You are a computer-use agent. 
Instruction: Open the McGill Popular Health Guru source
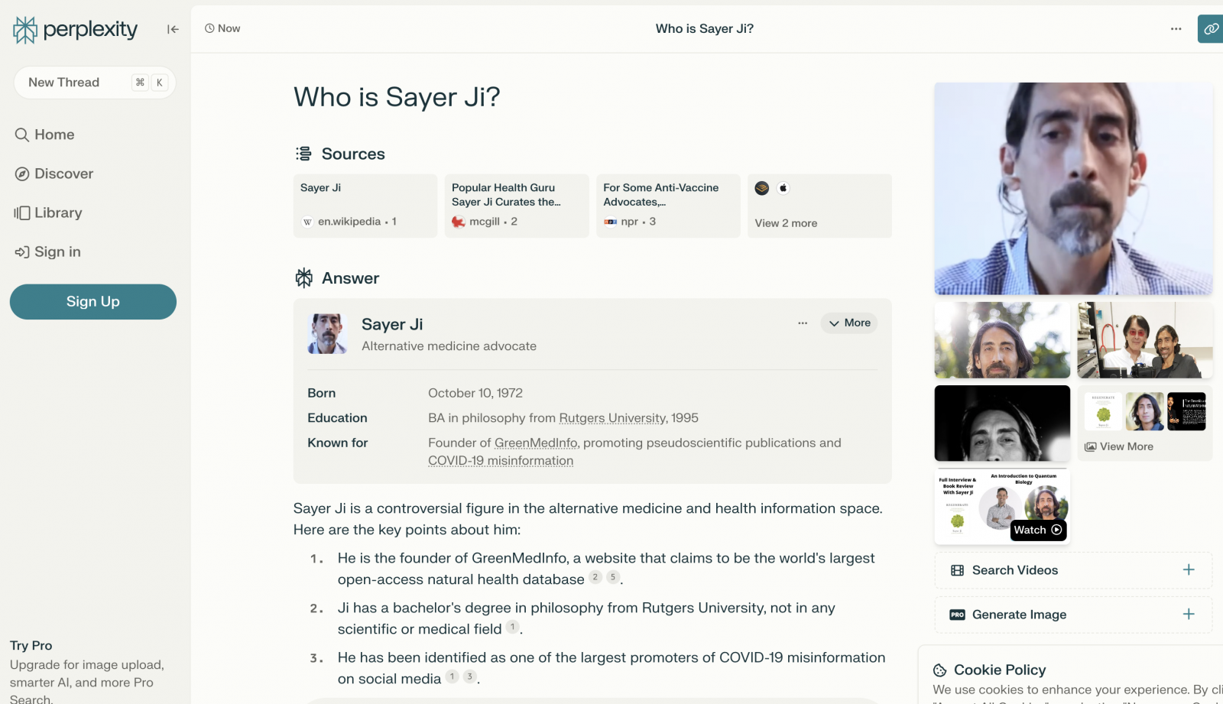coord(517,206)
